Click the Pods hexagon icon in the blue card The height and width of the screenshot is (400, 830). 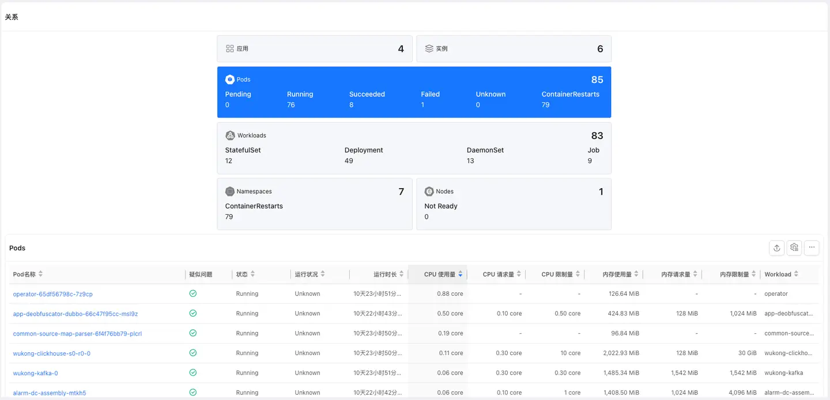click(230, 79)
